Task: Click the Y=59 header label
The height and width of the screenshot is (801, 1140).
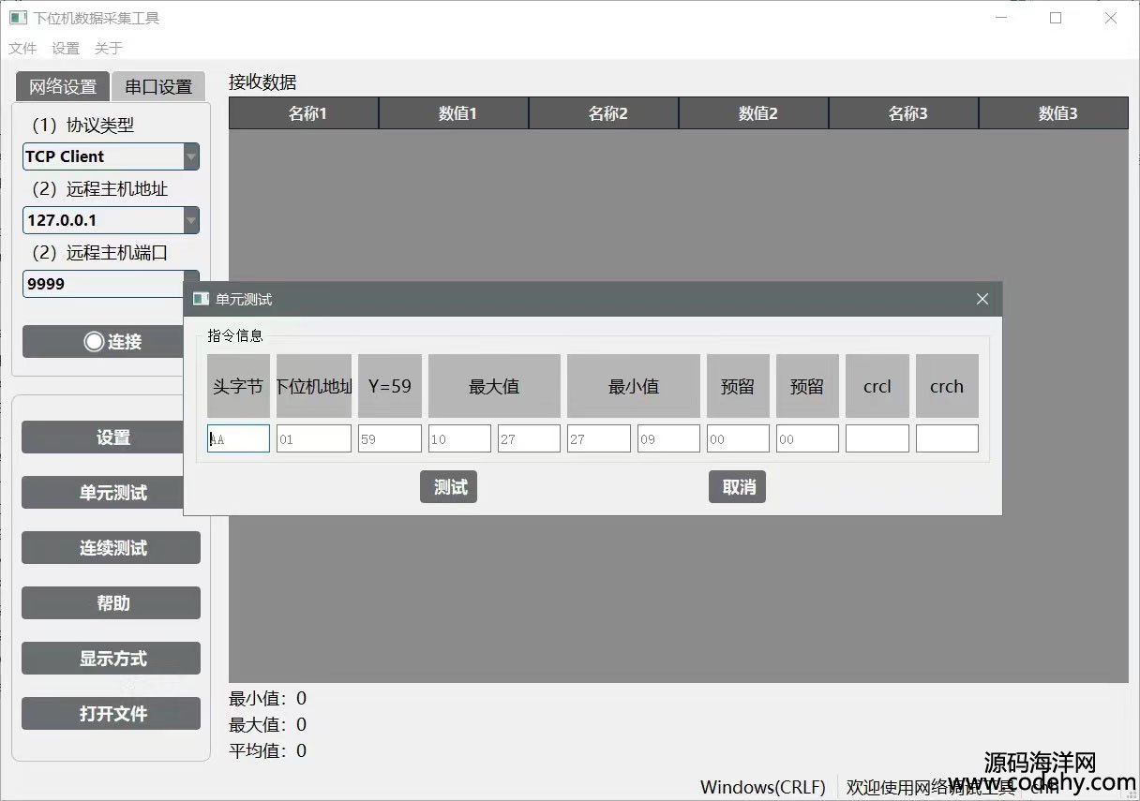Action: pyautogui.click(x=390, y=386)
